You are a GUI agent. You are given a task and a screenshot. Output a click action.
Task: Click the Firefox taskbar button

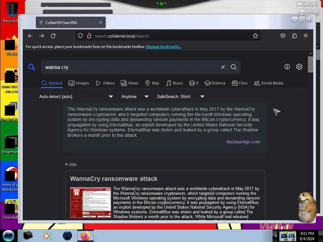point(85,236)
